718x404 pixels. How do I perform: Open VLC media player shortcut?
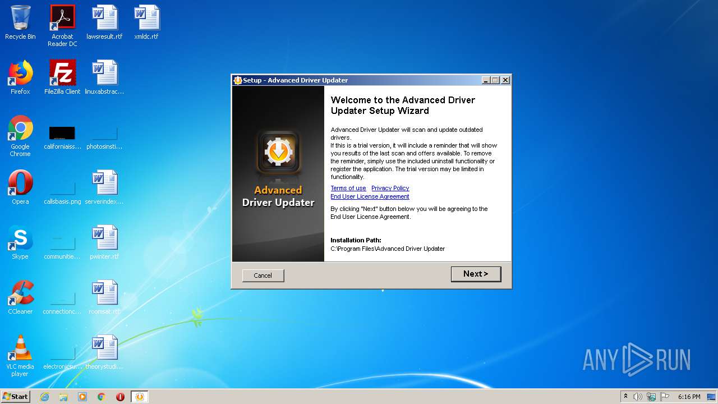click(20, 356)
